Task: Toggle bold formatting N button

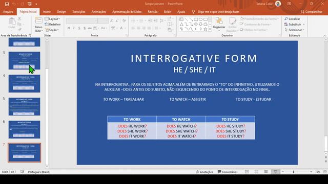Action: 69,28
